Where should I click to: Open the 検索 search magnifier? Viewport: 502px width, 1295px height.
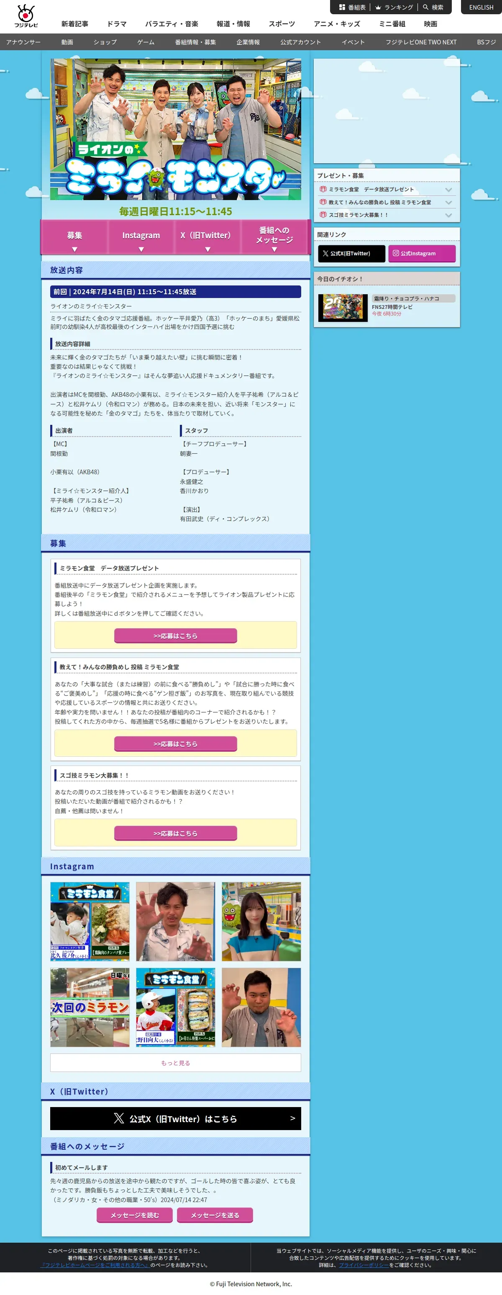click(x=433, y=8)
